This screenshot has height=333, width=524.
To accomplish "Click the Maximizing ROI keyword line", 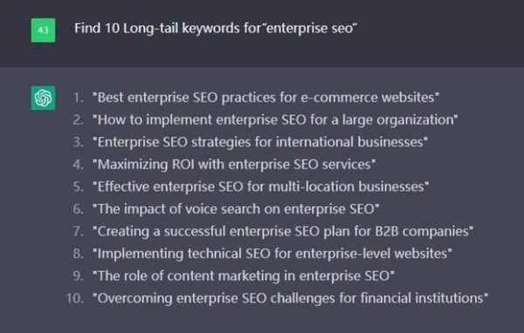I will click(x=234, y=165).
